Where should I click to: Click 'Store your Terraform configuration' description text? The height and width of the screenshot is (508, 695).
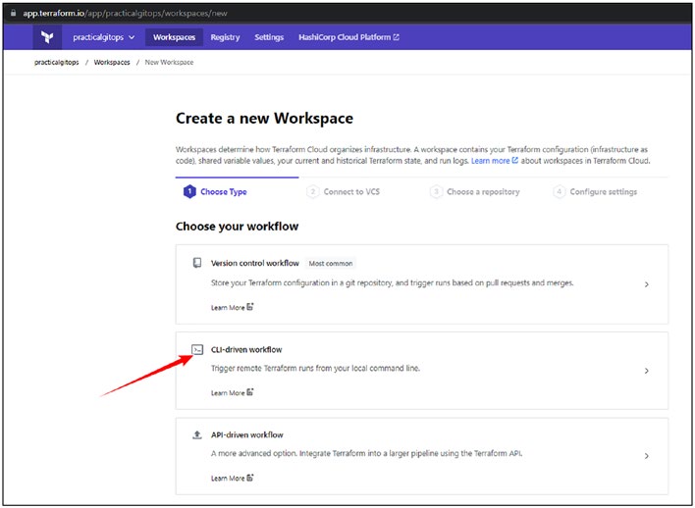pyautogui.click(x=393, y=282)
